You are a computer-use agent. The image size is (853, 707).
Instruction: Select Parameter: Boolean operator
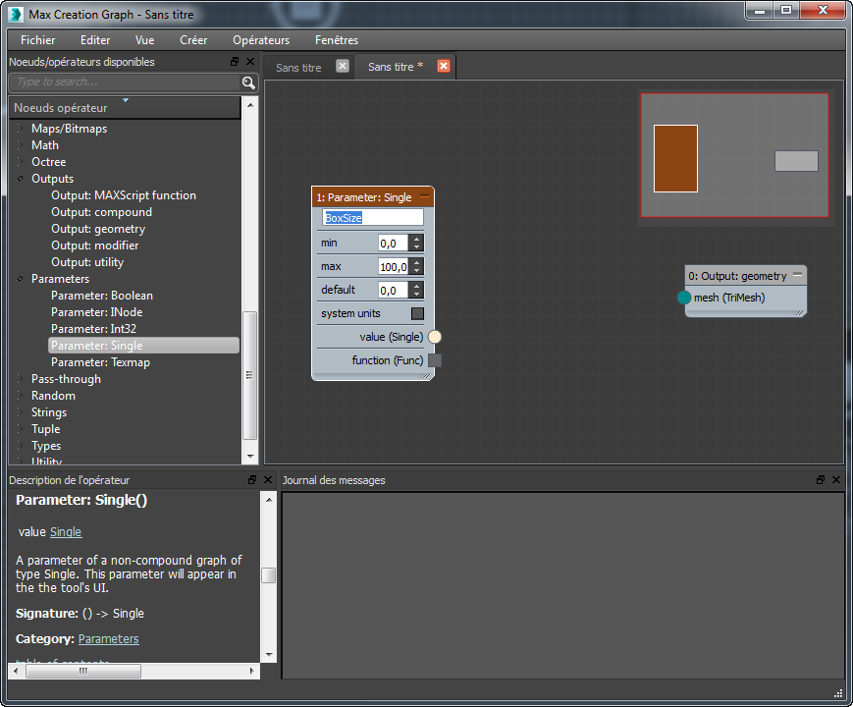[x=102, y=296]
